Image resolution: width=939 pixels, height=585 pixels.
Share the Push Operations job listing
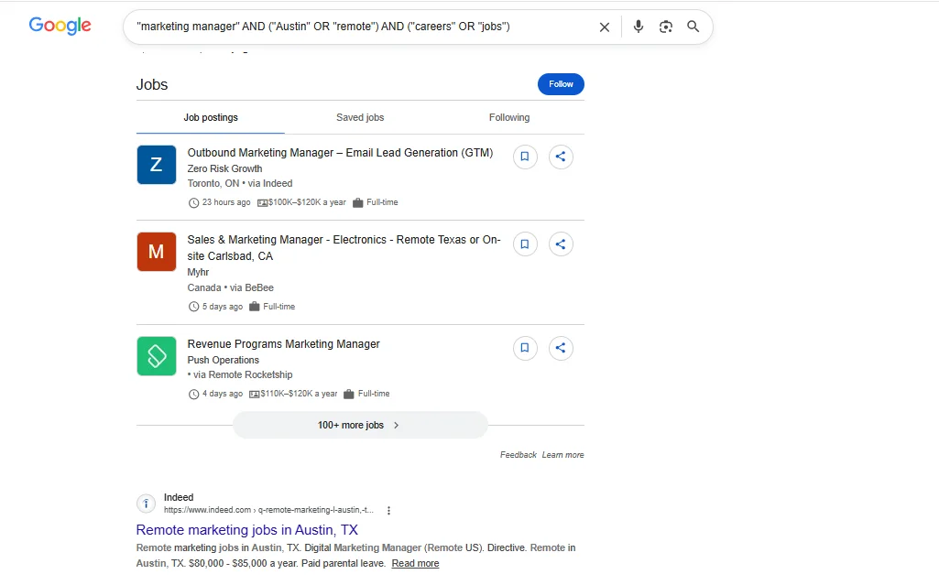click(x=561, y=348)
